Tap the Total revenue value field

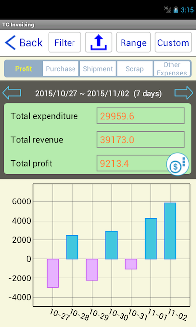(x=140, y=139)
